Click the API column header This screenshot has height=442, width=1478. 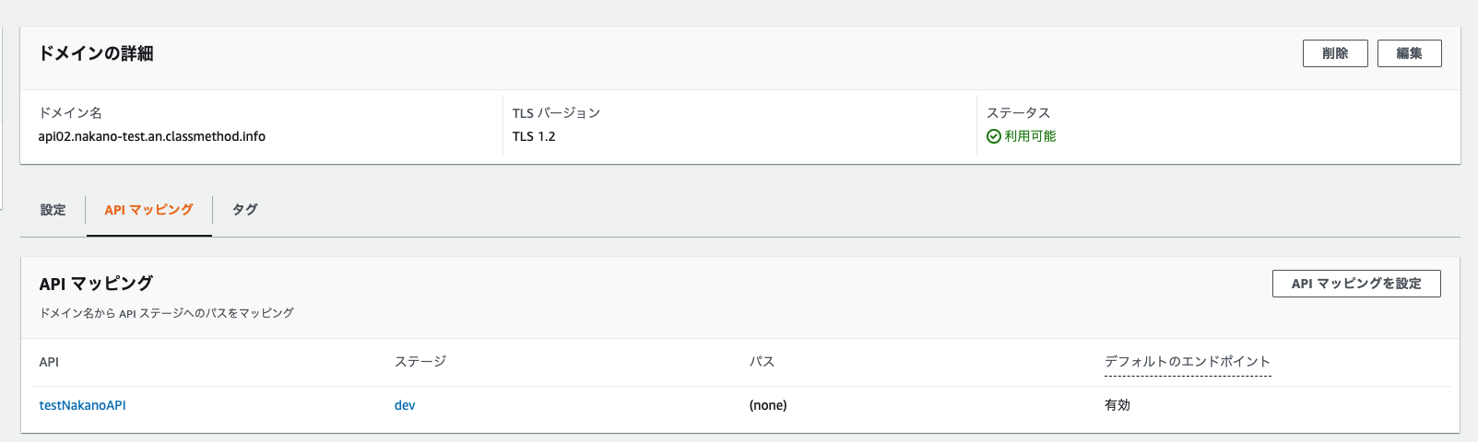49,362
